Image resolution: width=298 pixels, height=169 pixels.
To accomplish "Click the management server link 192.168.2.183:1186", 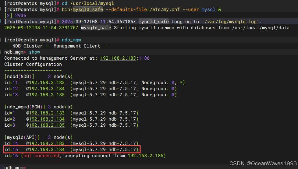I will tap(125, 58).
